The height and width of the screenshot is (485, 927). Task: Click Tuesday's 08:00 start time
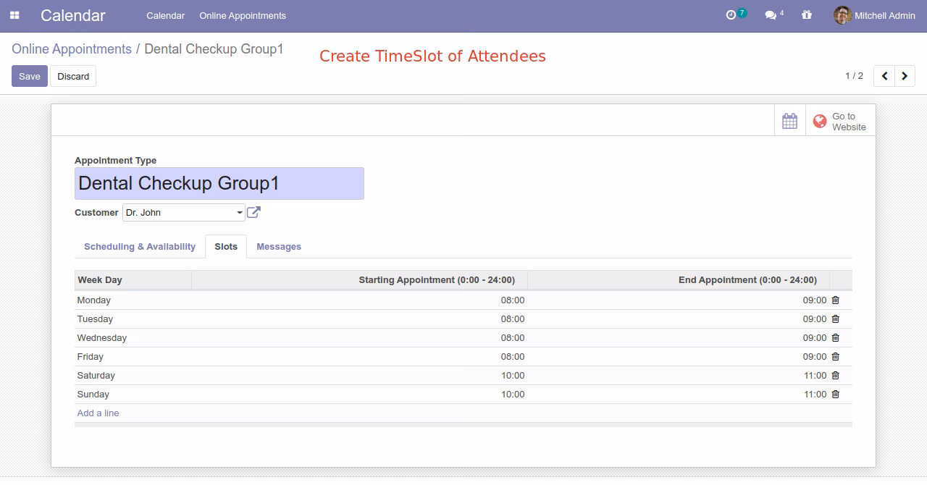pyautogui.click(x=513, y=319)
